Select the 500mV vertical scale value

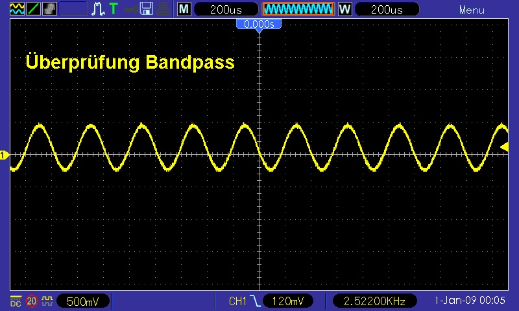point(83,301)
